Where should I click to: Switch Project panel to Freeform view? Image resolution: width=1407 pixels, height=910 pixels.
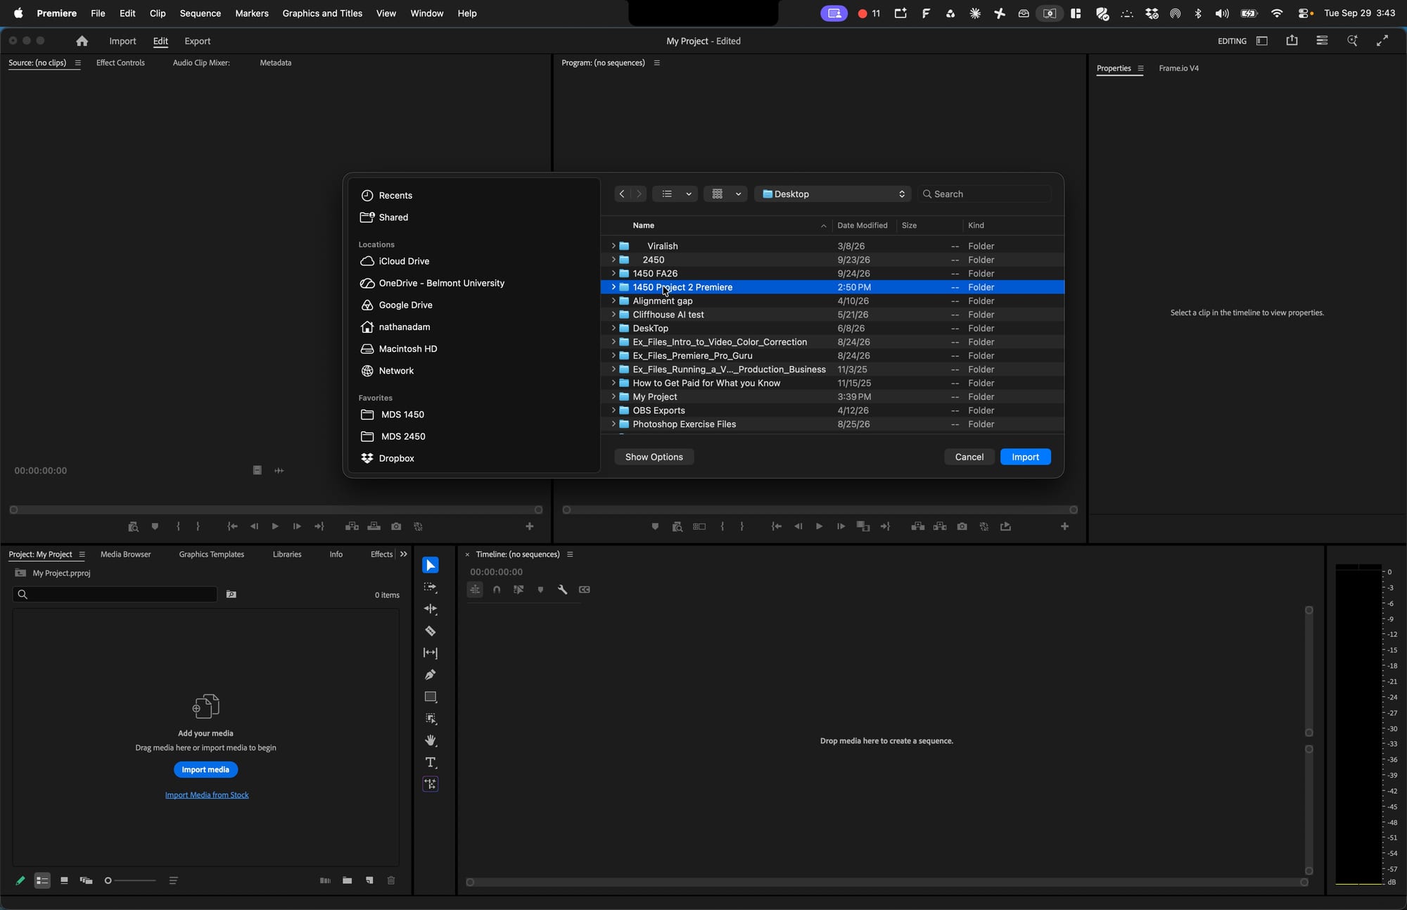(x=86, y=880)
